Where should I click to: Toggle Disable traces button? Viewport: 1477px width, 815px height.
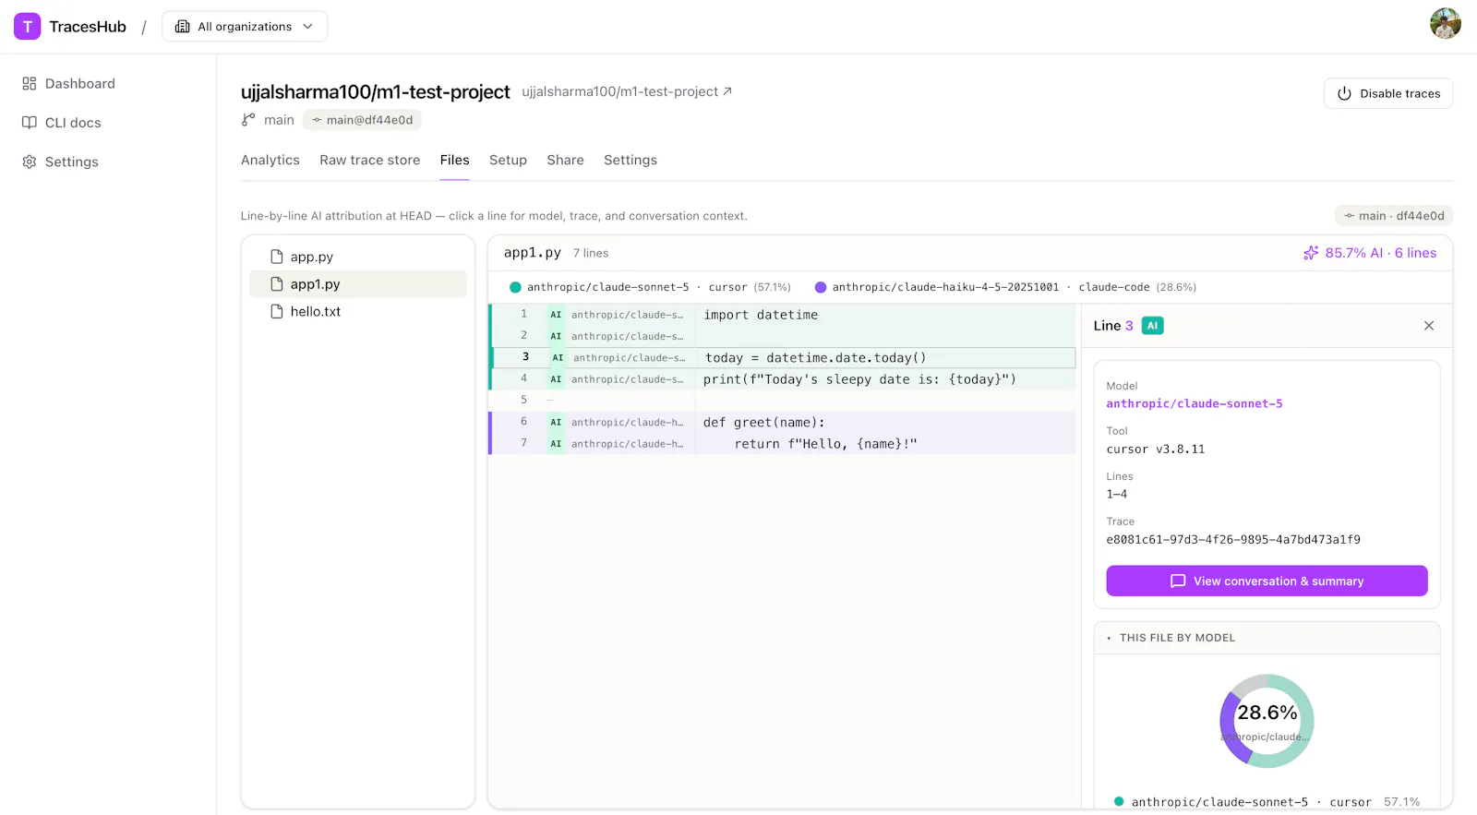(1388, 93)
